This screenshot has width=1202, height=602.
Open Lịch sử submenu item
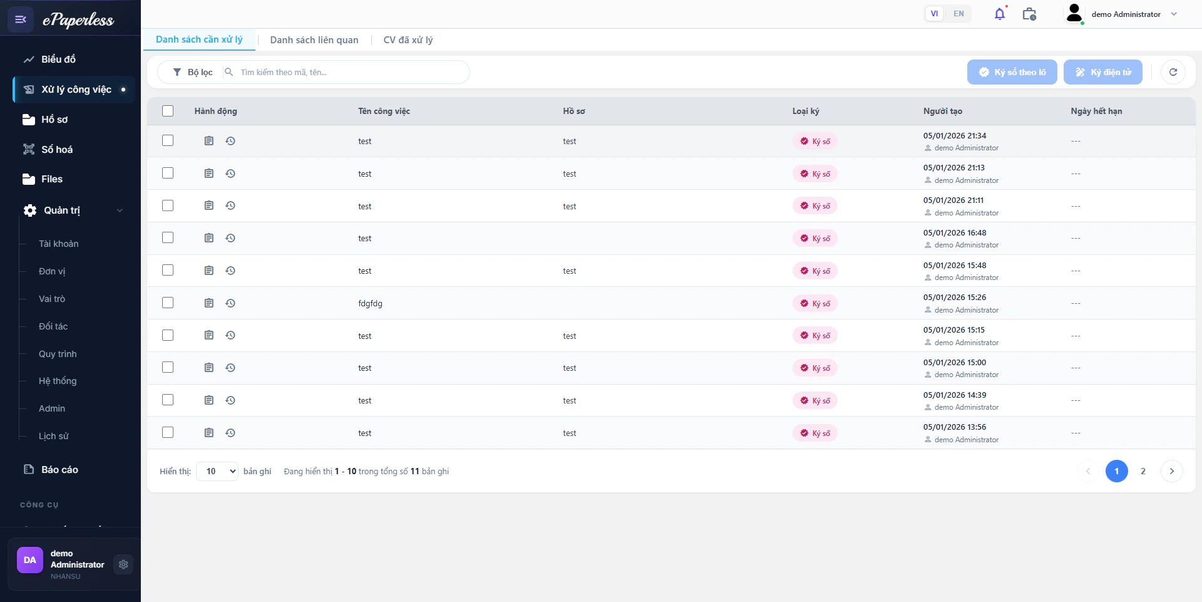[x=54, y=436]
